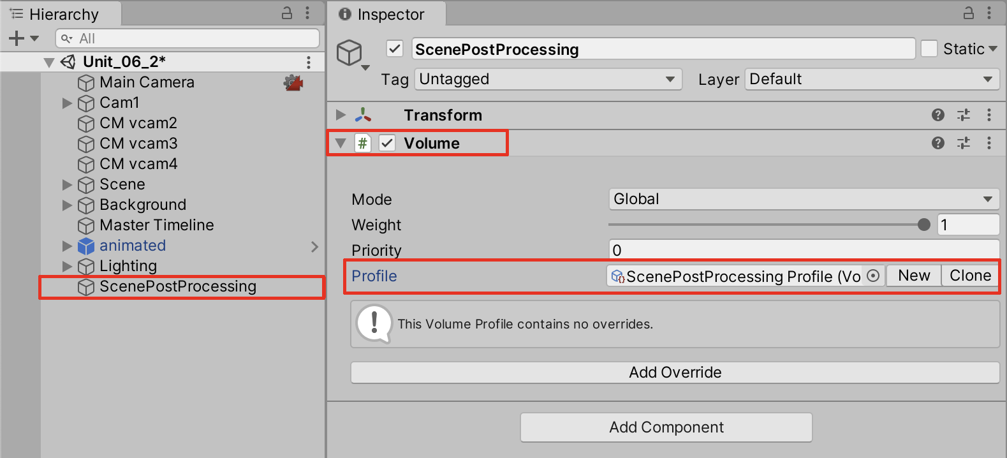Click the Add Override button

pos(675,373)
